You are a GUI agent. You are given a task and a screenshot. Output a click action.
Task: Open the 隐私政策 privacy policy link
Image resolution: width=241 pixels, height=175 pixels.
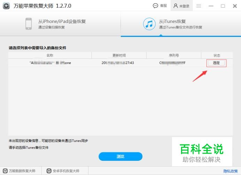click(x=231, y=171)
